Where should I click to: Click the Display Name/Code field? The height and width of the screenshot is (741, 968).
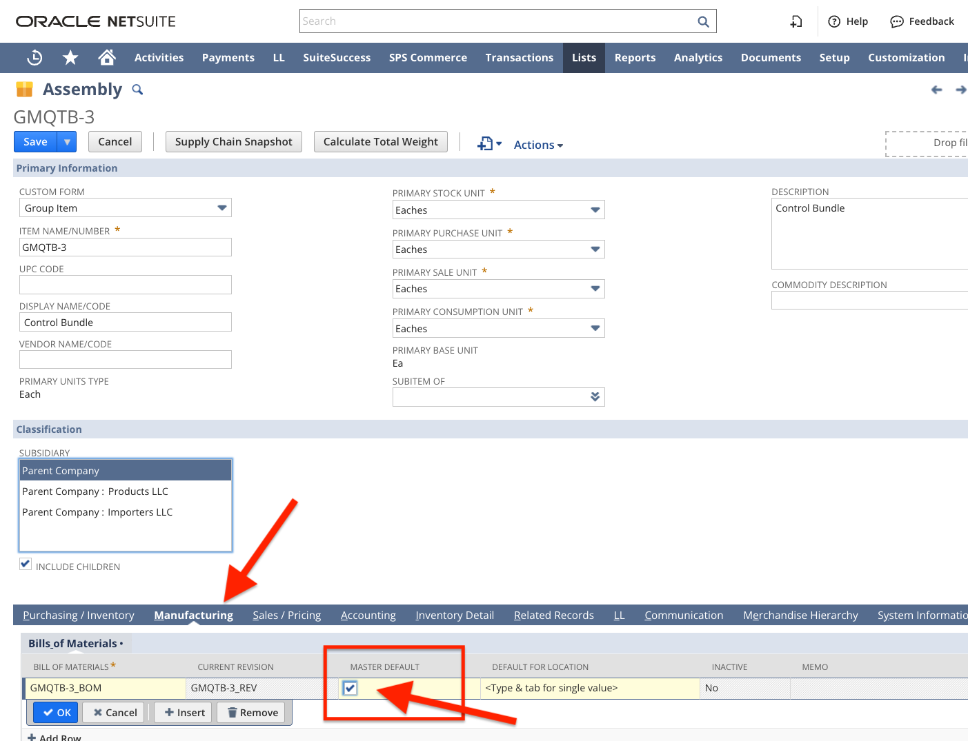click(x=126, y=323)
